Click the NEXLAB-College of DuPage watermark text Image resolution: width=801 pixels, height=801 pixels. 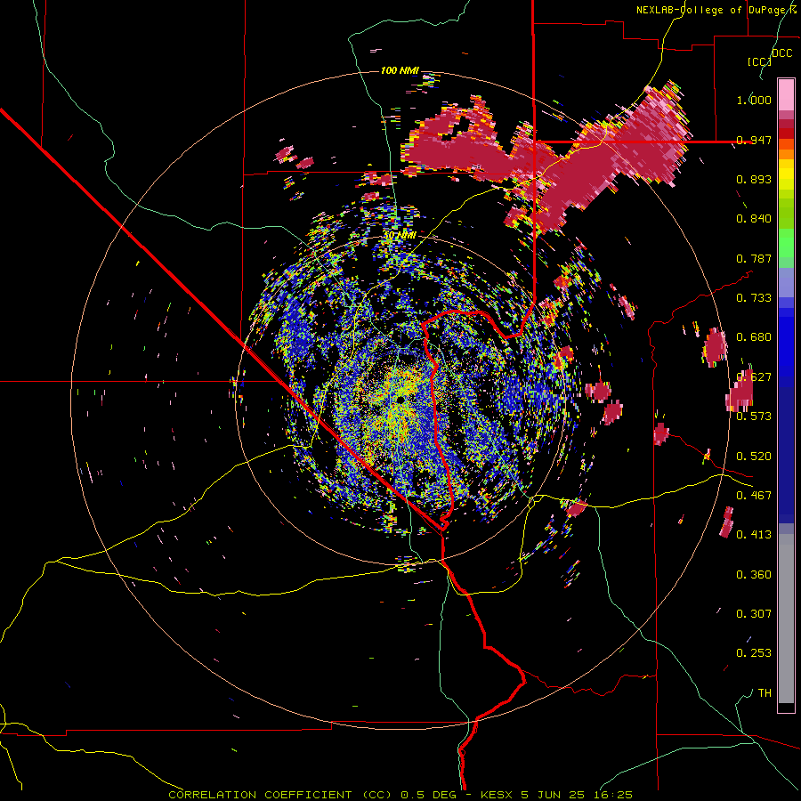(x=713, y=10)
